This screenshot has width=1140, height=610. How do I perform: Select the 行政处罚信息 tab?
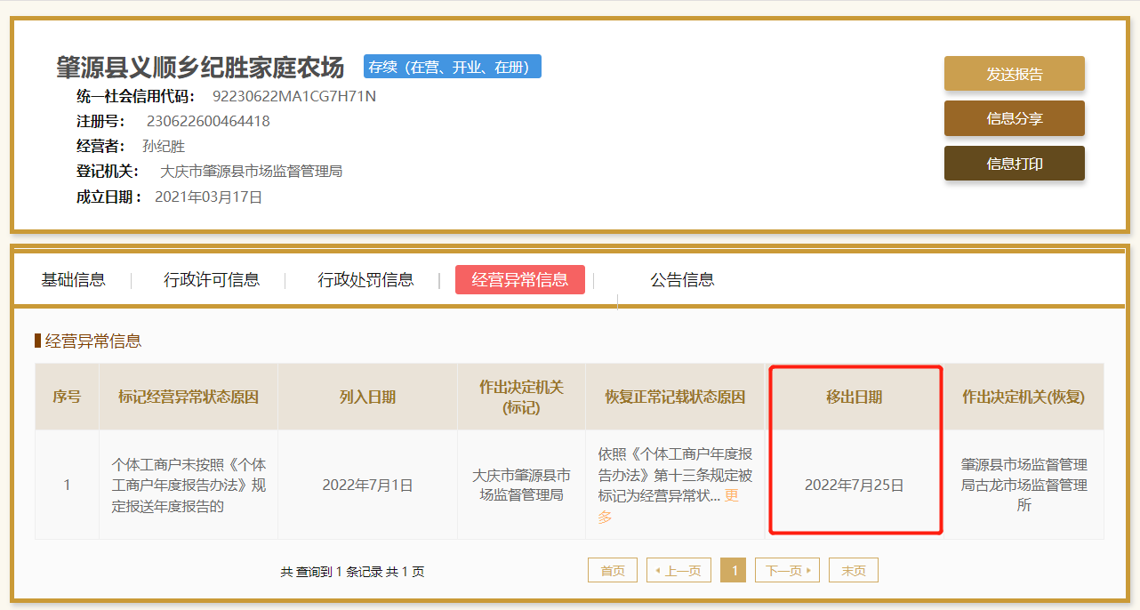[x=365, y=280]
